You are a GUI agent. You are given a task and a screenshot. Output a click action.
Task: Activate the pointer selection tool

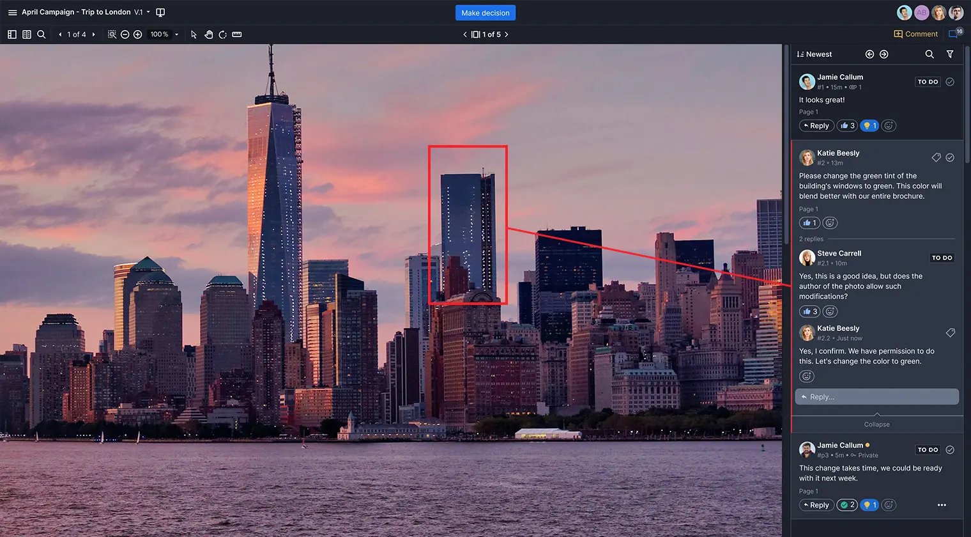coord(194,35)
